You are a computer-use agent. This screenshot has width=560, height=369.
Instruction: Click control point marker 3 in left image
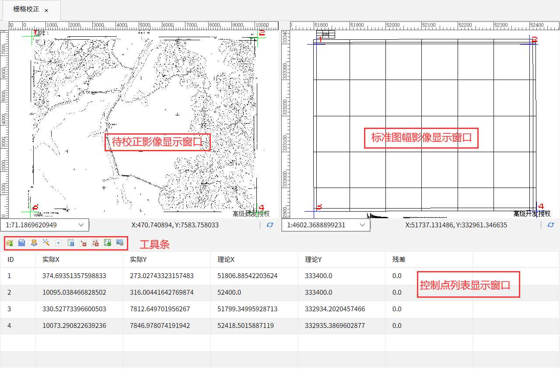point(35,207)
